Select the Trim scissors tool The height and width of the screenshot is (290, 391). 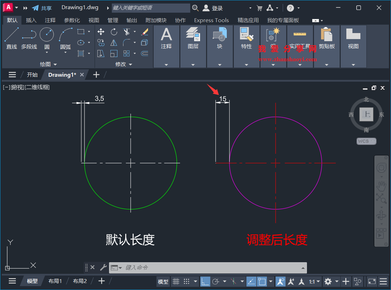(127, 32)
